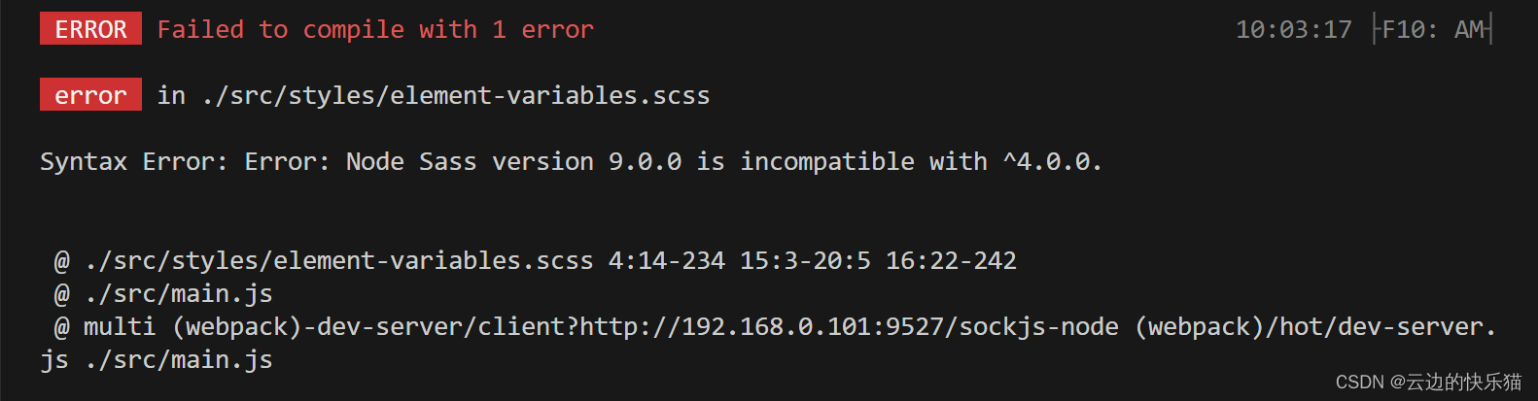Click the "4:14-234" location reference

667,260
